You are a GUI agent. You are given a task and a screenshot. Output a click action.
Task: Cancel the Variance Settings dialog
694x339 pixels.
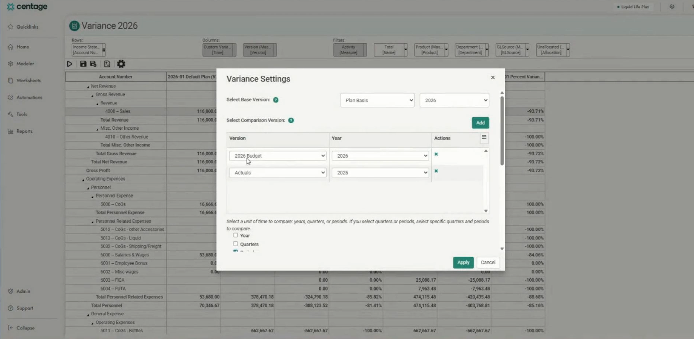tap(488, 262)
